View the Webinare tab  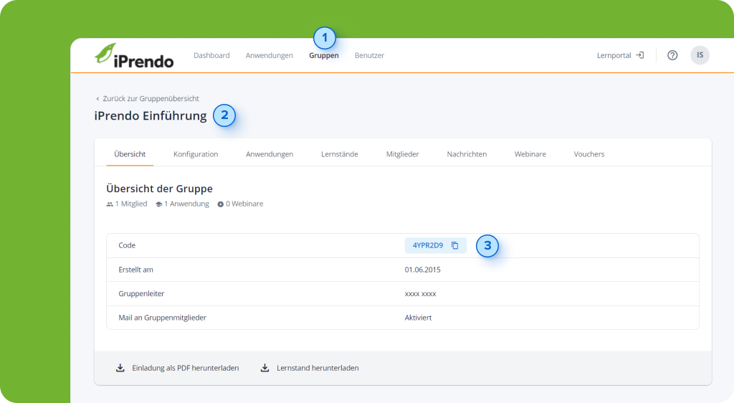[530, 154]
